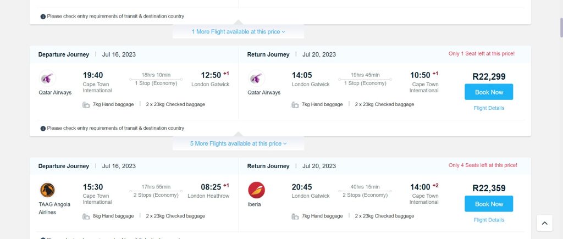Book the R22,299 Qatar Airways flight
563x239 pixels.
[489, 92]
